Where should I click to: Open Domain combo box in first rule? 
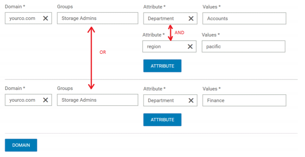(x=23, y=18)
